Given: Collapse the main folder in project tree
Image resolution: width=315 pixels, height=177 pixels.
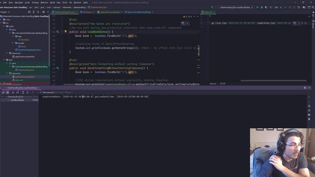Looking at the screenshot, I should coord(4,26).
